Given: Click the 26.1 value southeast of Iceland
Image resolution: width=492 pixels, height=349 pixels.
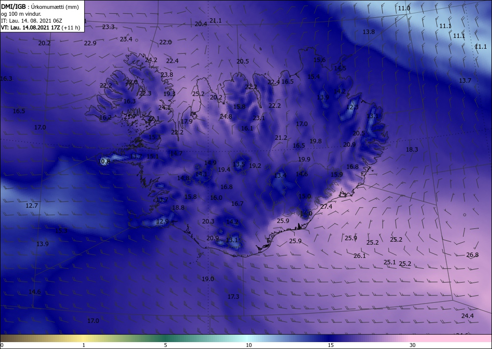Looking at the screenshot, I should point(360,256).
